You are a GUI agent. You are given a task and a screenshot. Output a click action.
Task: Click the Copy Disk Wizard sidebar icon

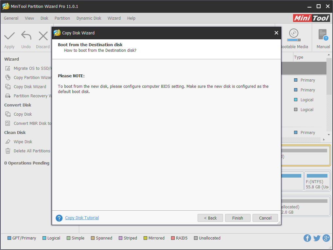[8, 87]
